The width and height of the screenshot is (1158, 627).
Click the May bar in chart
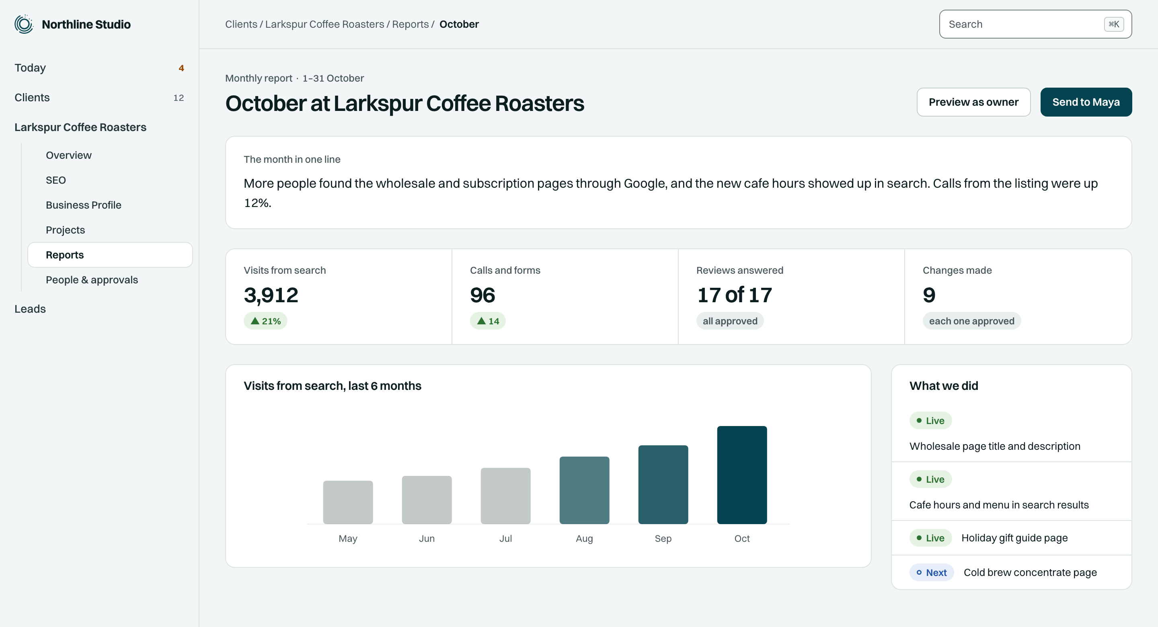click(348, 502)
